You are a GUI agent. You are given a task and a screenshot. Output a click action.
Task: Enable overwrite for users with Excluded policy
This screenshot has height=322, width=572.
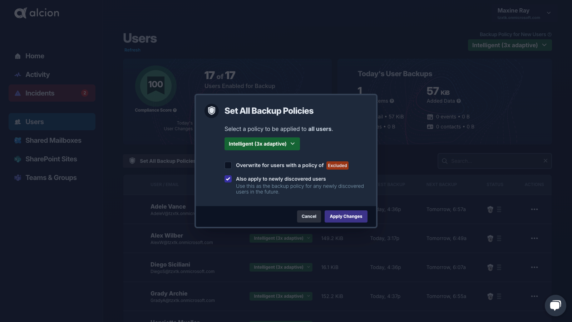pyautogui.click(x=228, y=165)
